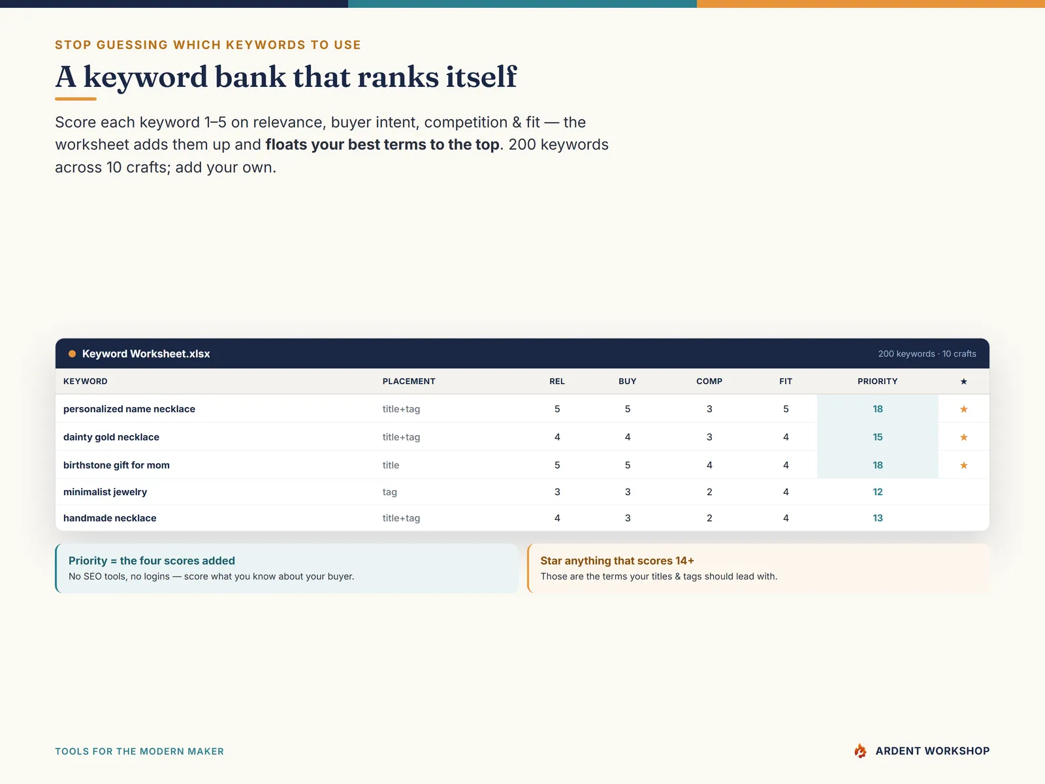Click COMP score 3 in personalized name necklace row
The width and height of the screenshot is (1045, 784).
tap(709, 409)
